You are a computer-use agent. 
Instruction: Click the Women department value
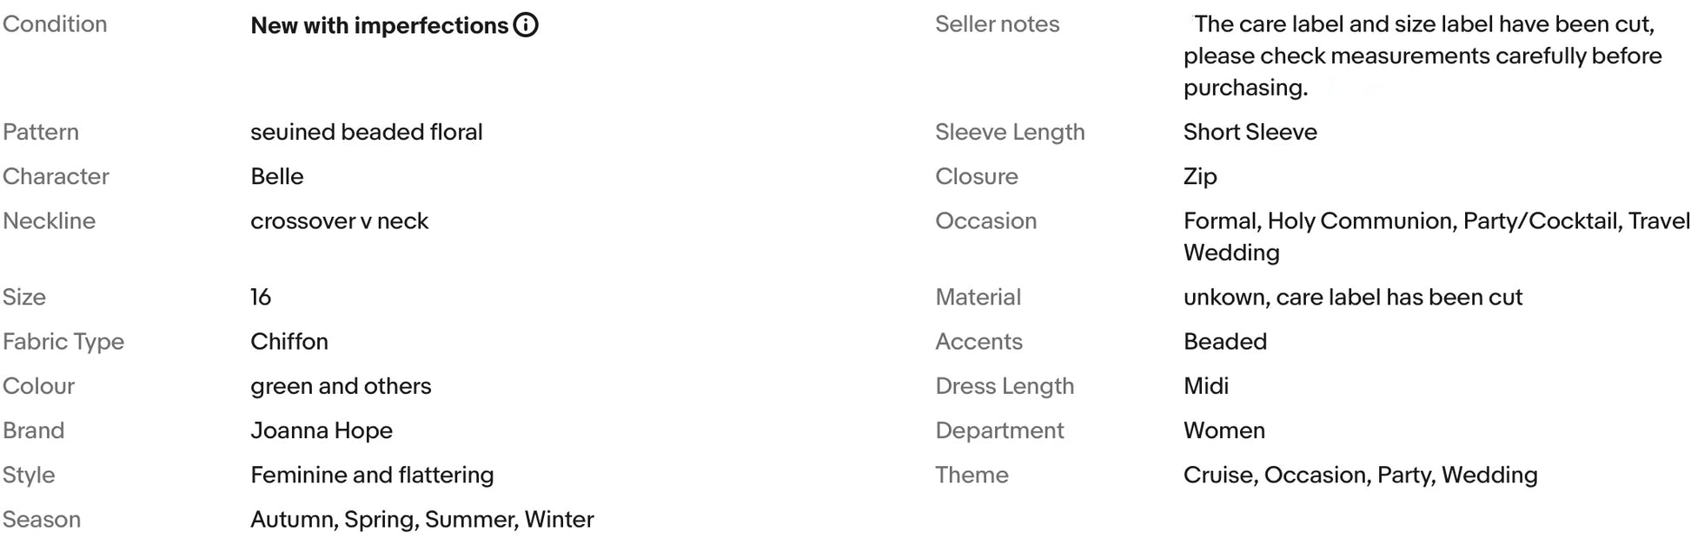pos(1224,430)
